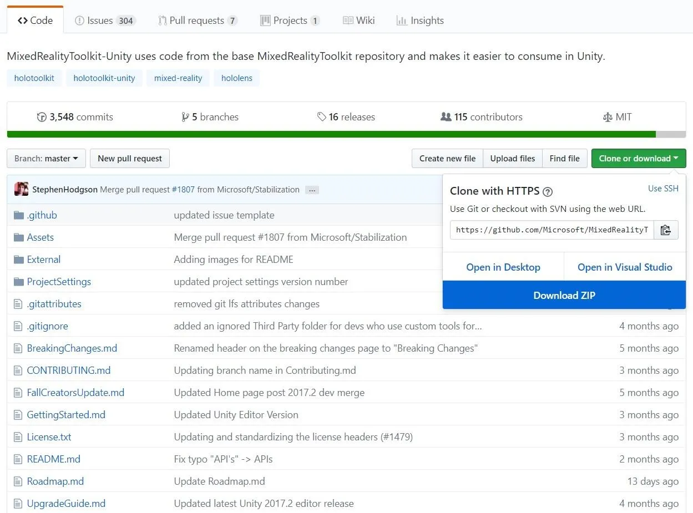Click the MIT license scale icon
The width and height of the screenshot is (693, 513).
click(x=608, y=117)
